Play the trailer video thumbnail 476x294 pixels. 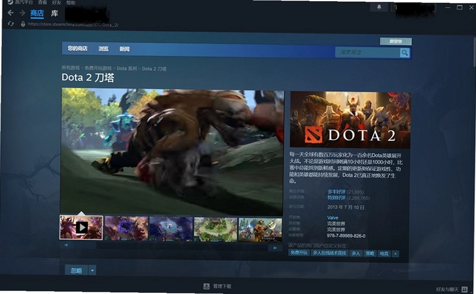point(82,227)
